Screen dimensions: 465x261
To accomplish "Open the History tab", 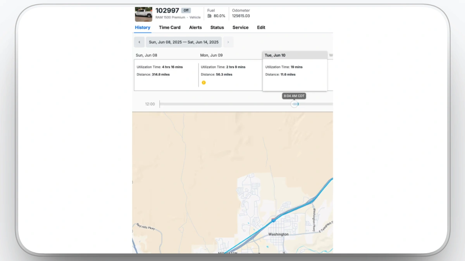I will click(x=143, y=27).
